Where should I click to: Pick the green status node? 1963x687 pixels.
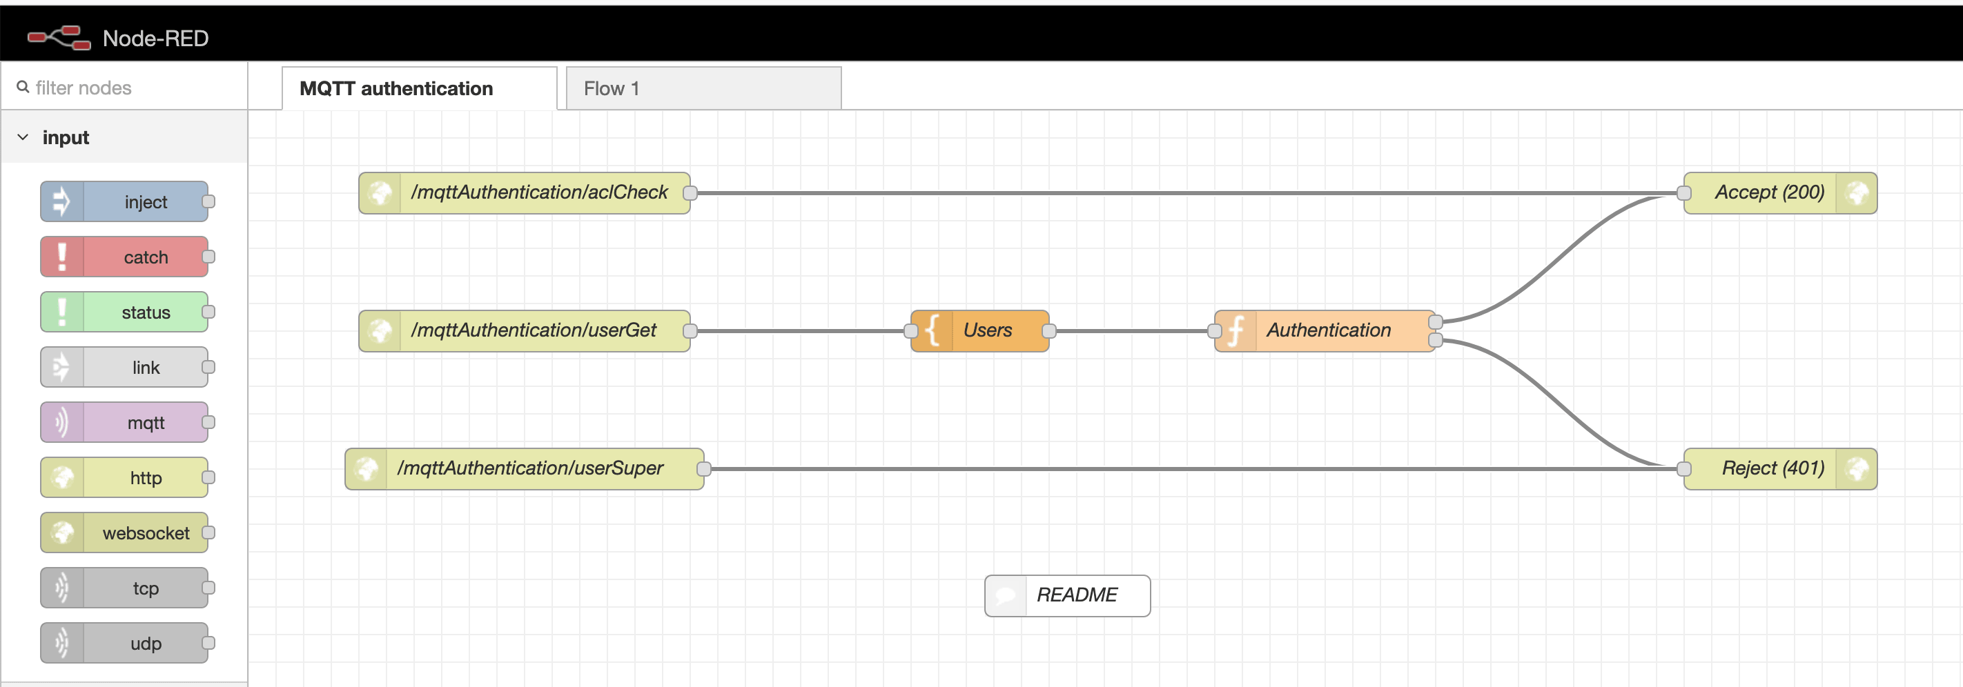pos(124,312)
